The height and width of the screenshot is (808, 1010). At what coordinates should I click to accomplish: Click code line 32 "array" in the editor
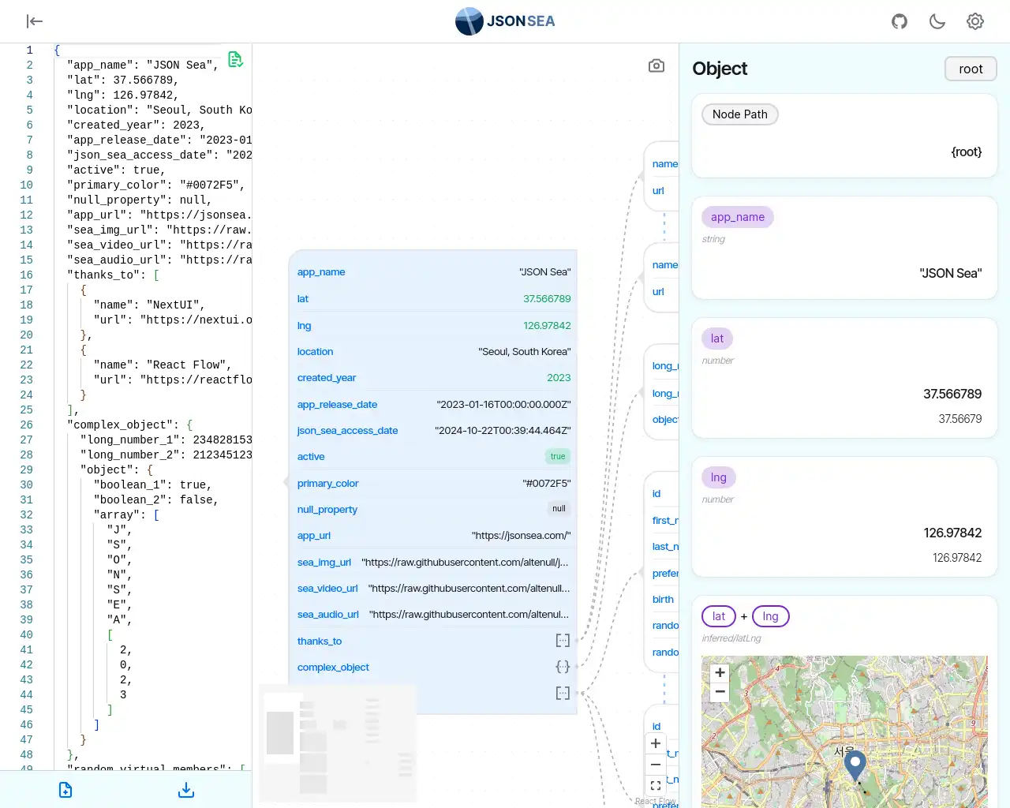(x=126, y=514)
